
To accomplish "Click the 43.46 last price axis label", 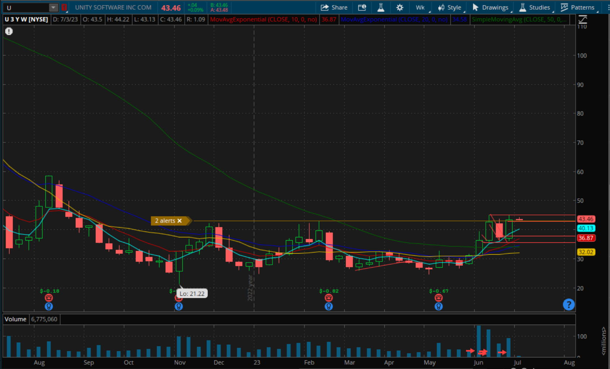I will (x=585, y=219).
